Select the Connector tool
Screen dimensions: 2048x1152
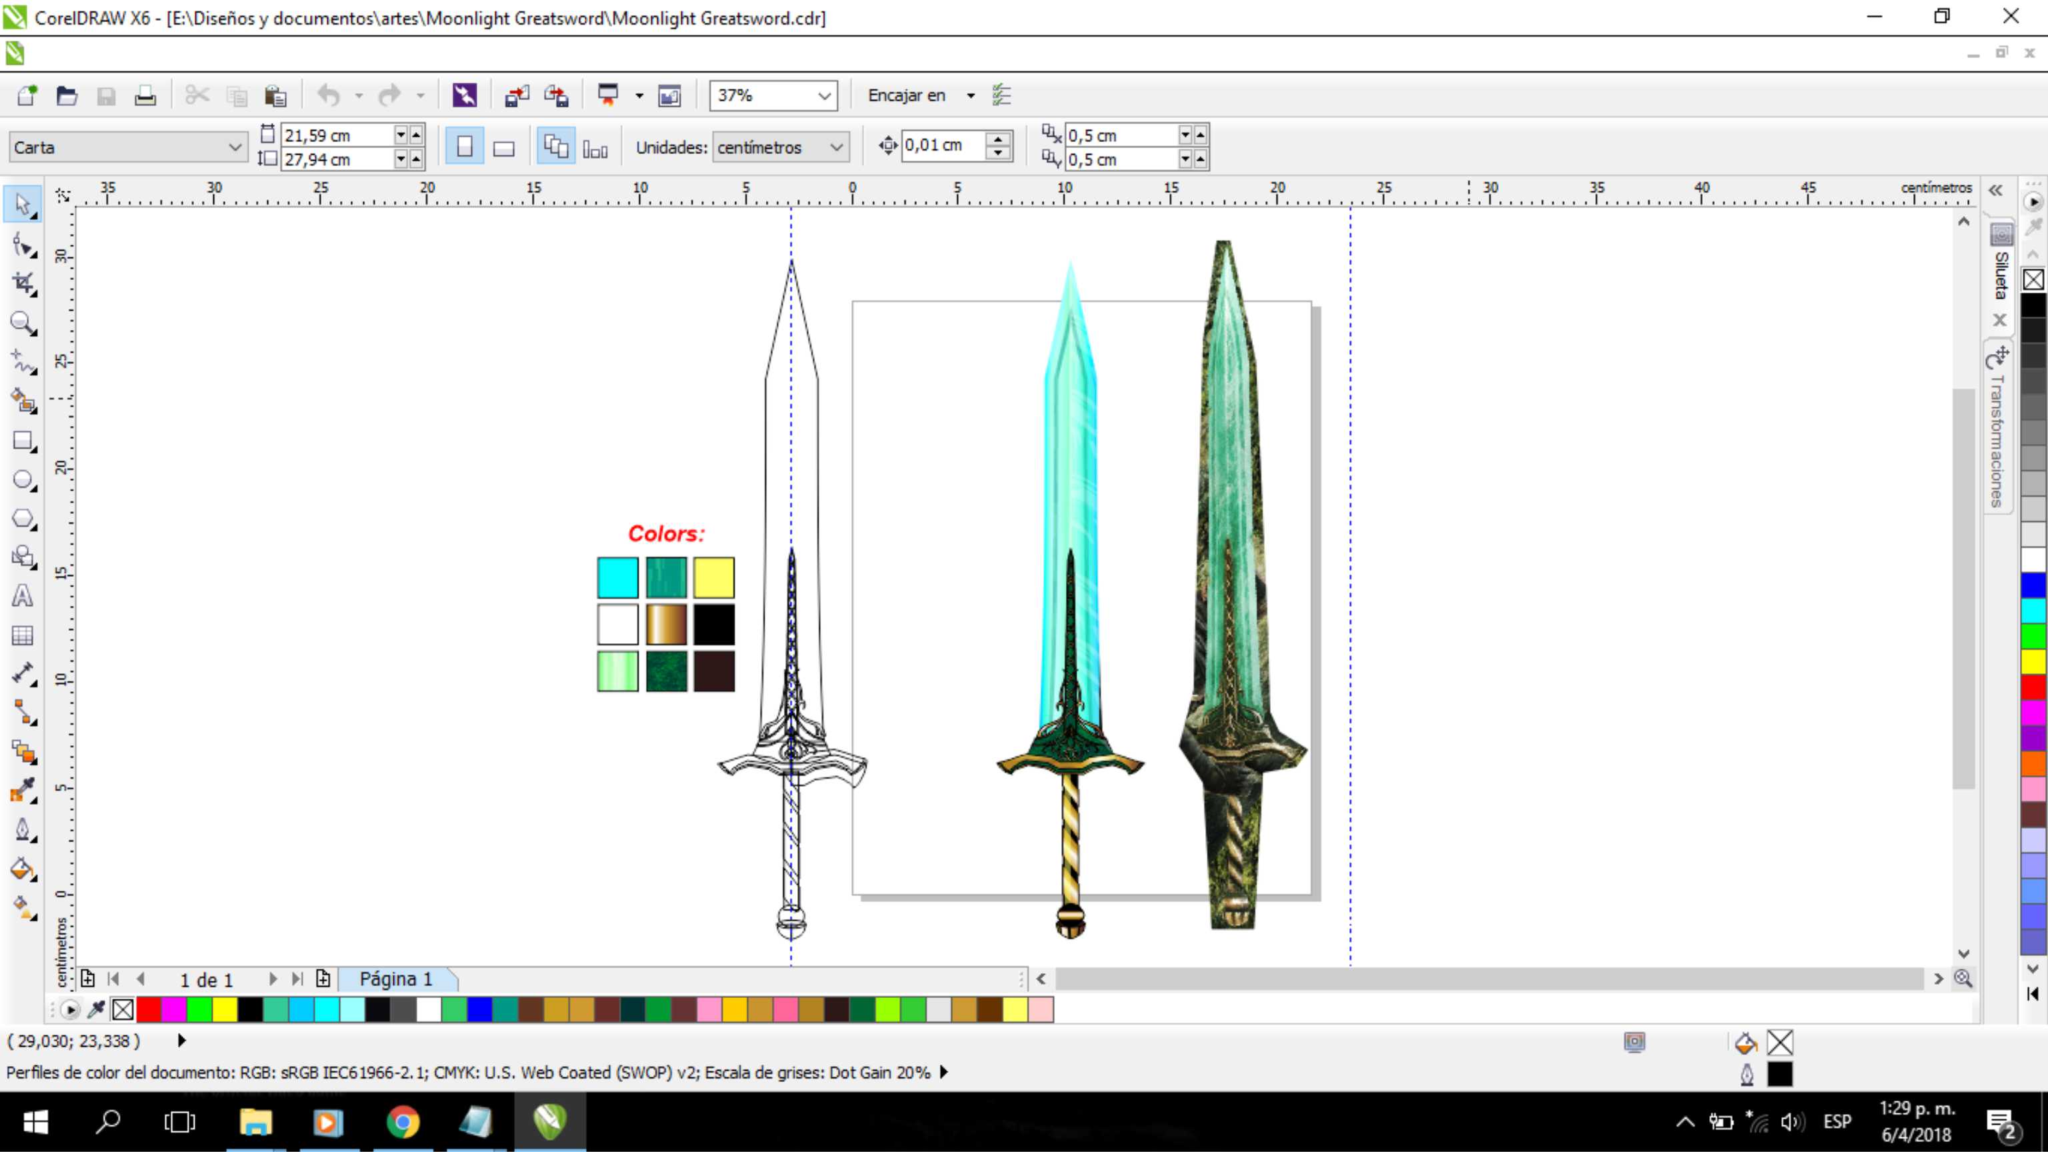[x=23, y=713]
